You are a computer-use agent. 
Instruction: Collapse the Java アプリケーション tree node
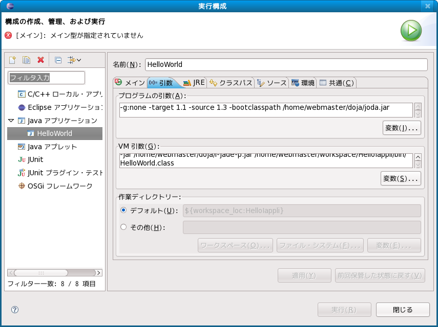11,121
